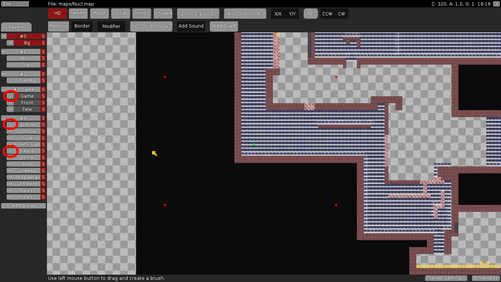Viewport: 501px width, 282px height.
Task: Enable the Grid display toggle
Action: pos(121,13)
